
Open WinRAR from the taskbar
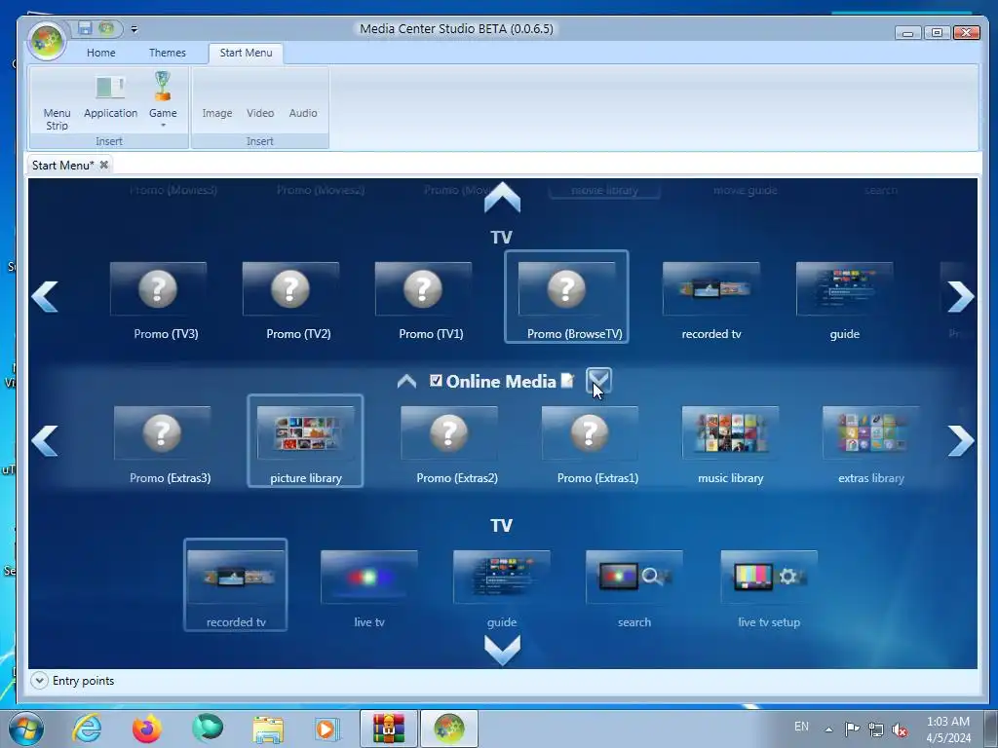(389, 729)
